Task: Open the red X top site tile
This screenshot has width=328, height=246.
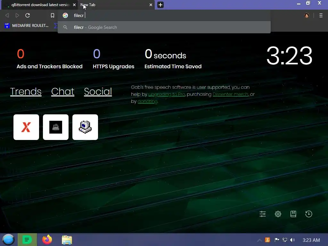Action: point(26,127)
